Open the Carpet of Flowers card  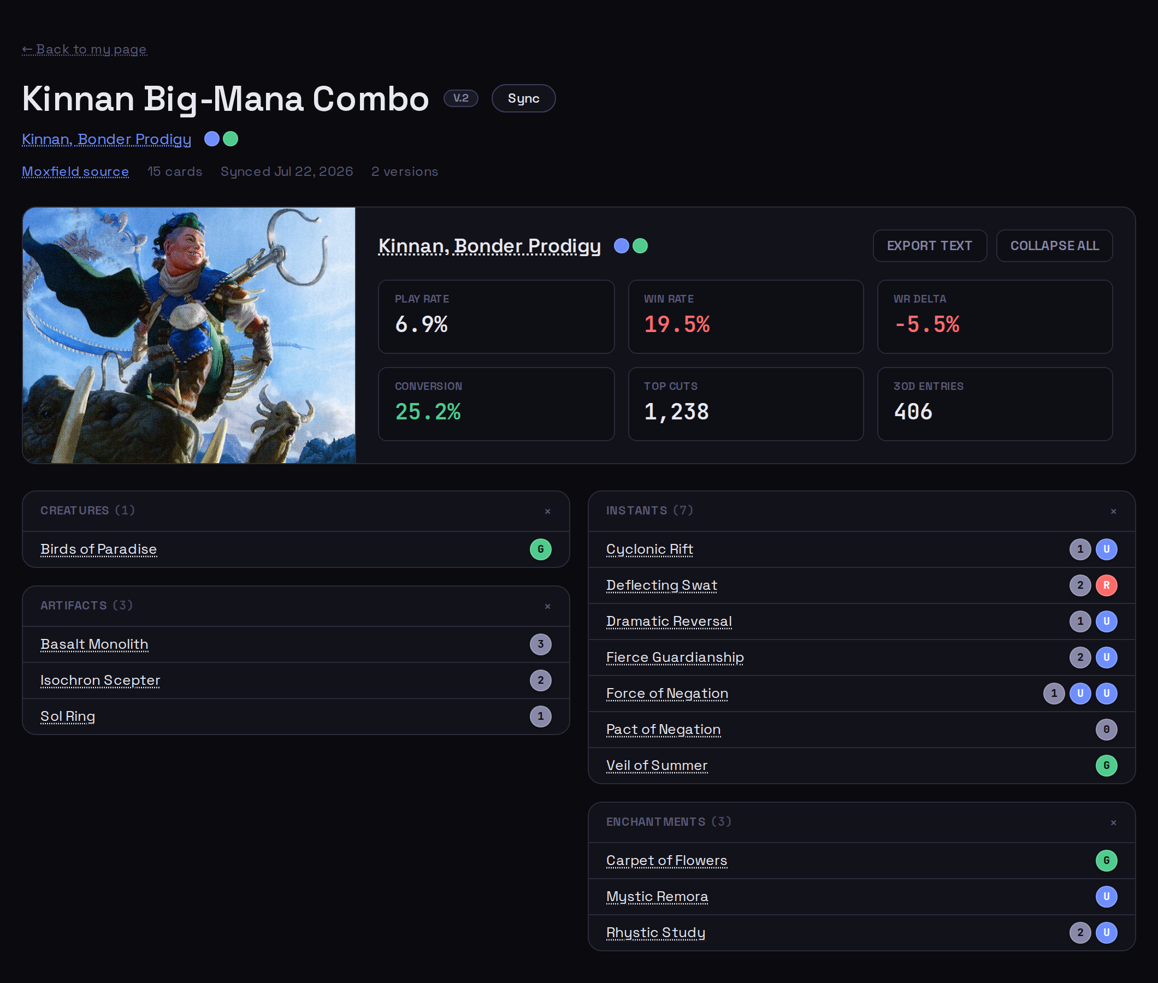[667, 861]
